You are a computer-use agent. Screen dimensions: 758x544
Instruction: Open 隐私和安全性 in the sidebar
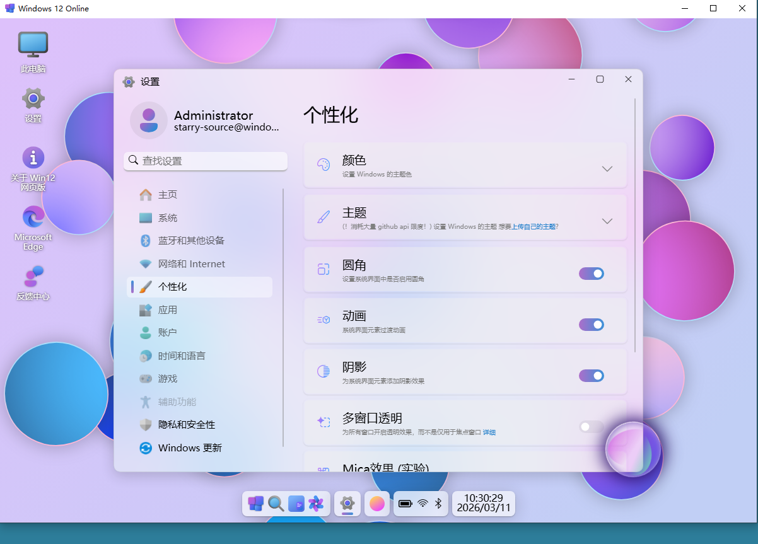[186, 425]
